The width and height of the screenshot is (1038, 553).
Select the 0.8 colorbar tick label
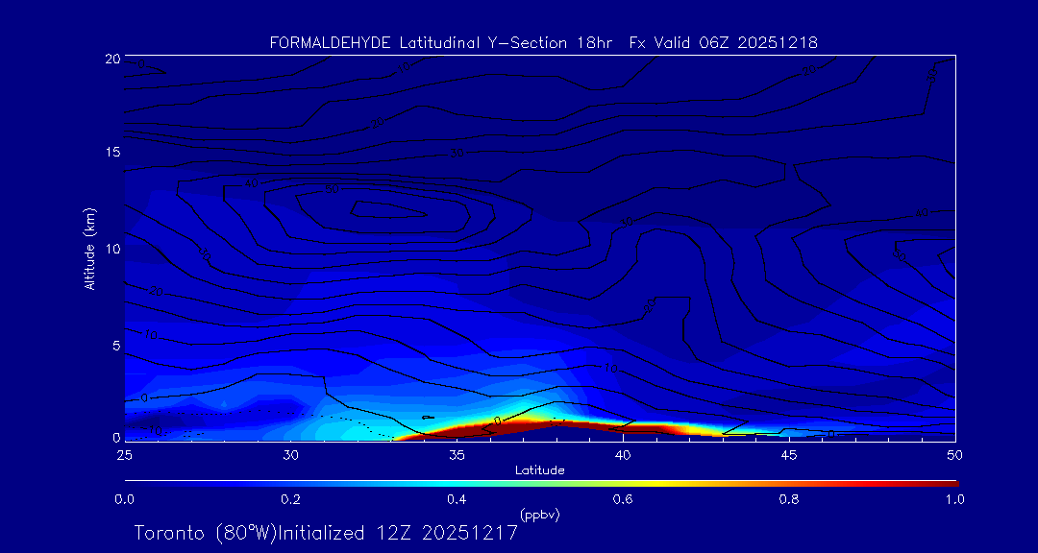click(x=789, y=499)
